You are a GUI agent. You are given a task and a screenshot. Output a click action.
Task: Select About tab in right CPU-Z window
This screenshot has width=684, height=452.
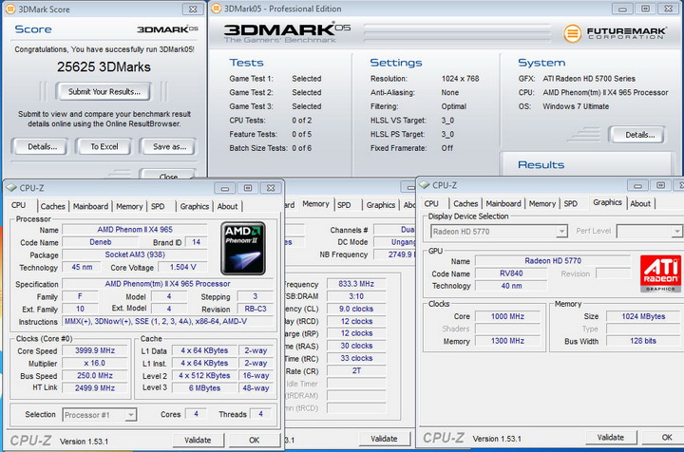pos(640,203)
